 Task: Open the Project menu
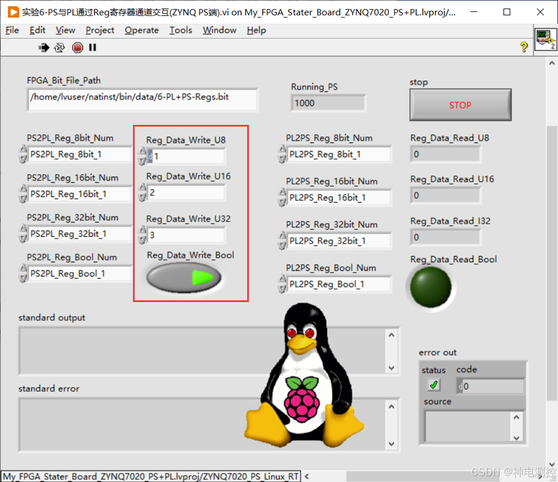[99, 30]
